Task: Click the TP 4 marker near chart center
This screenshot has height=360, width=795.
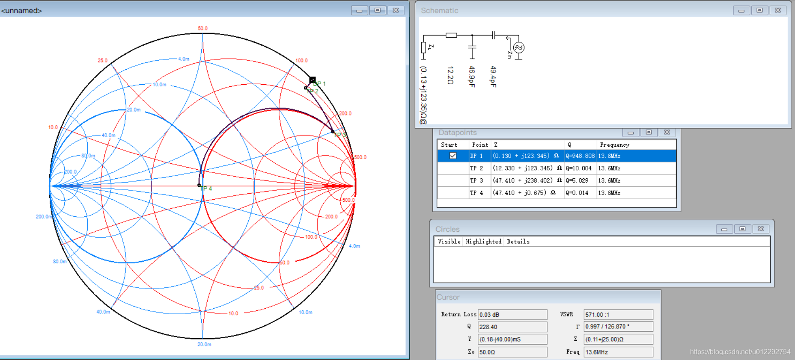Action: (199, 185)
